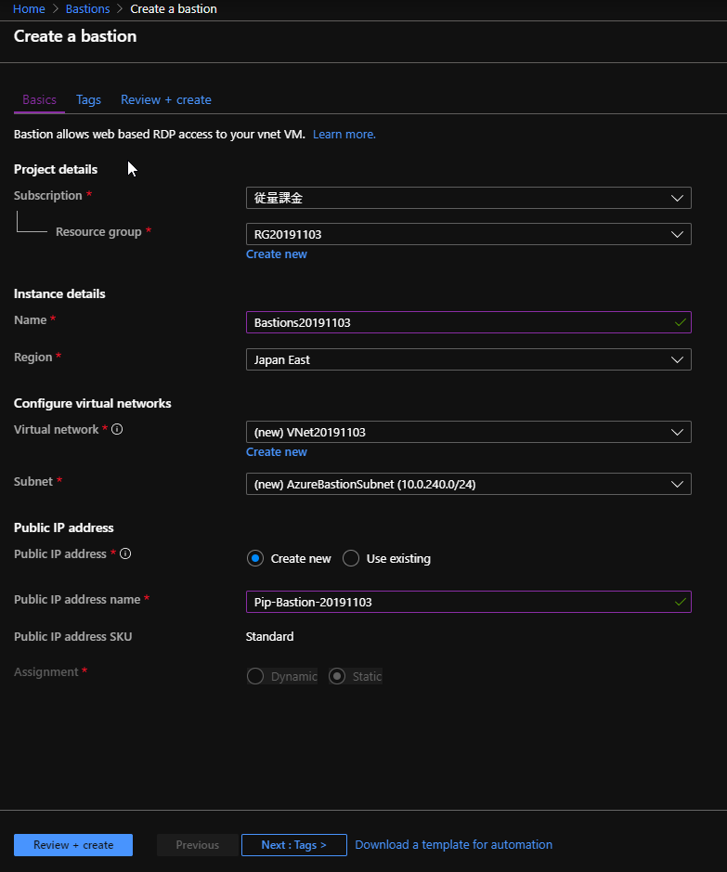The width and height of the screenshot is (727, 872).
Task: Click the Create a bastion breadcrumb text
Action: point(174,9)
